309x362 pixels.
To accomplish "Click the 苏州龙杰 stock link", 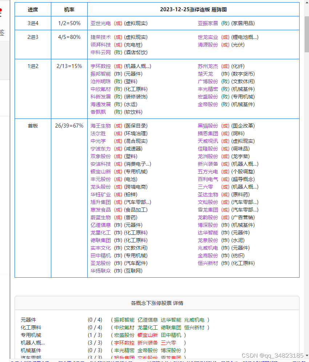I will click(208, 66).
